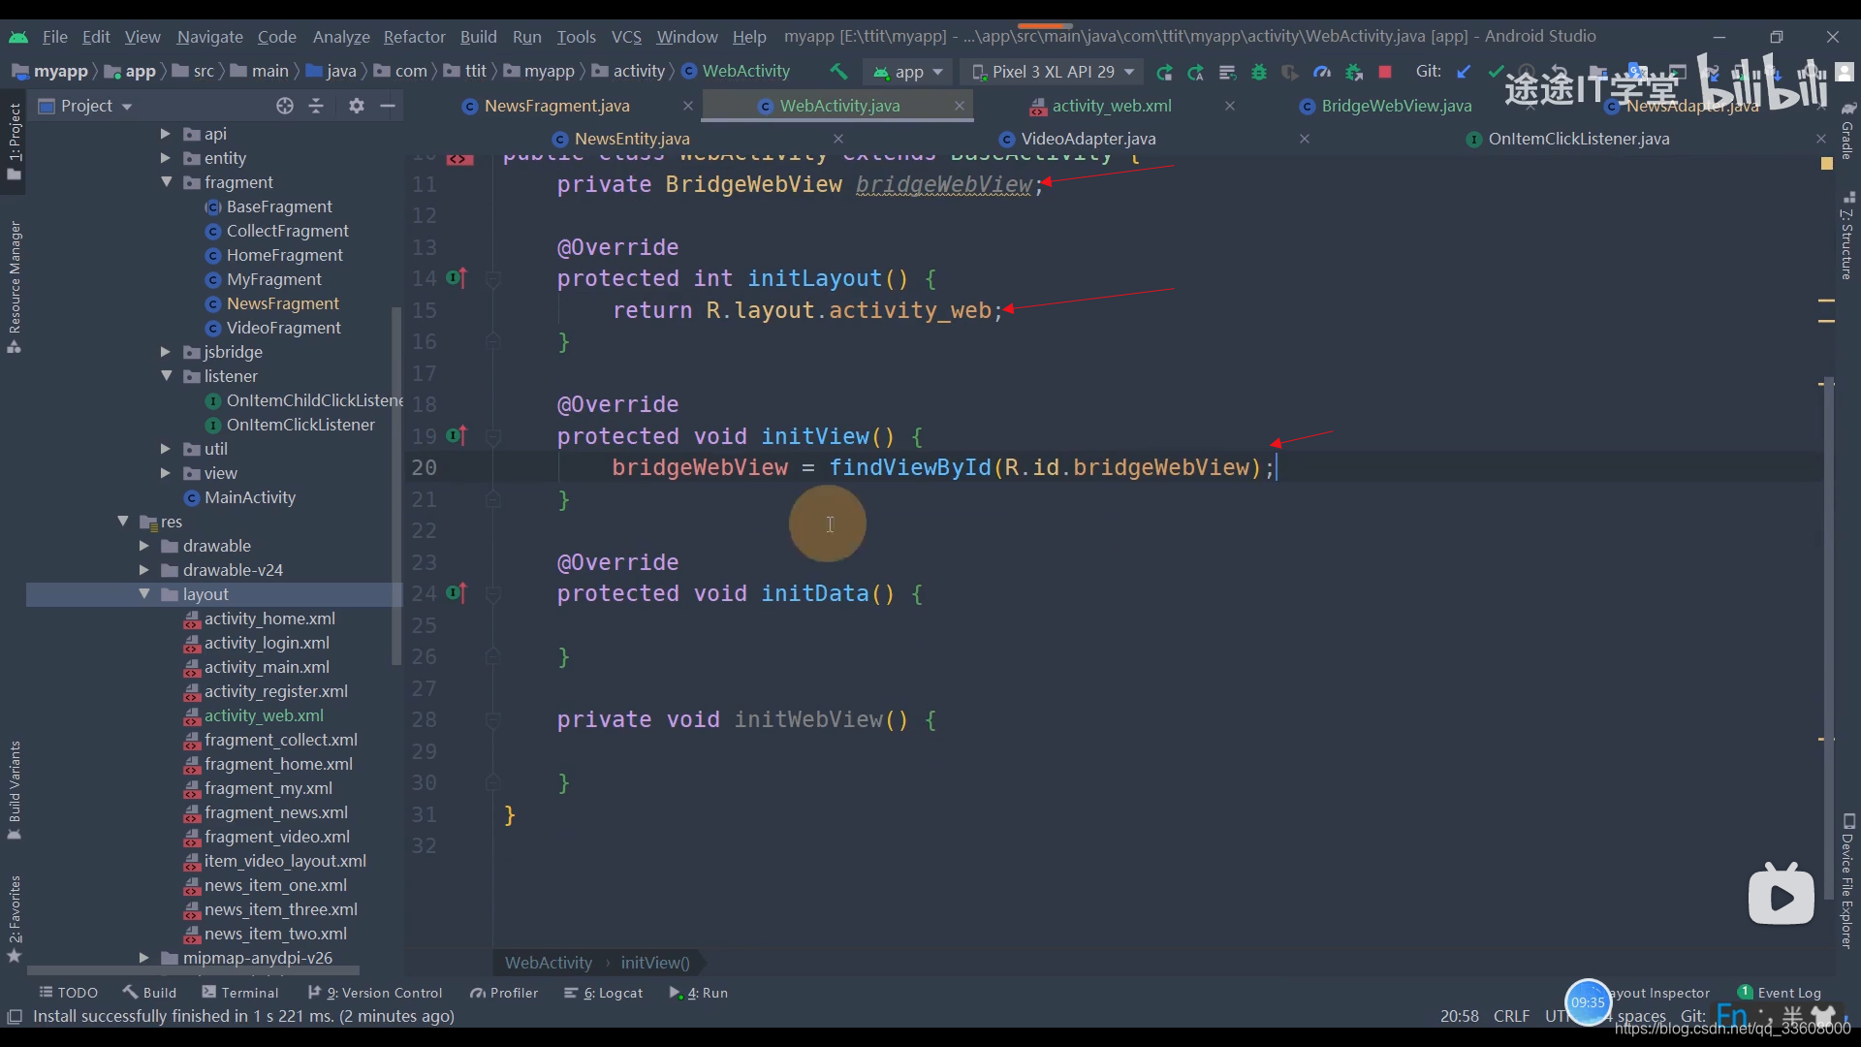Close the activity_web.xml tab

[1230, 106]
